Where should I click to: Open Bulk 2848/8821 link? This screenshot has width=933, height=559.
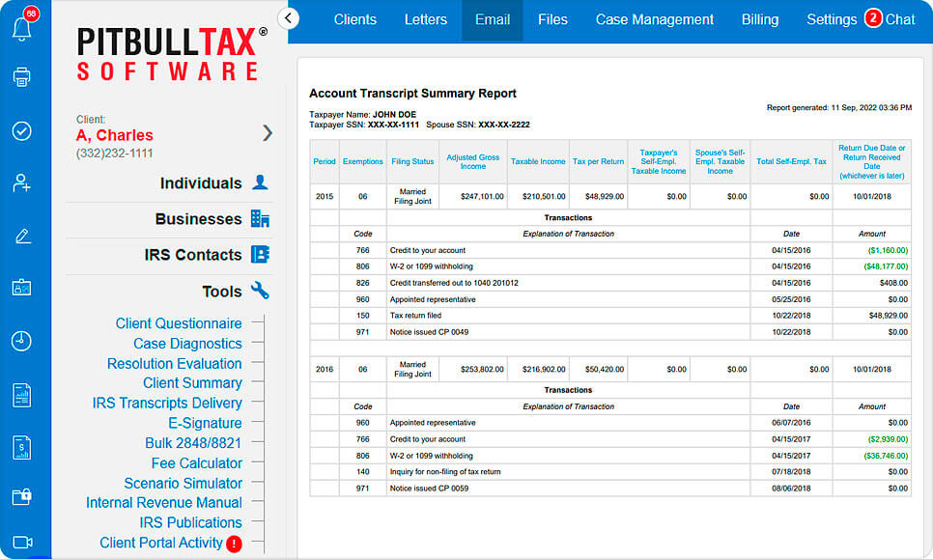[193, 443]
